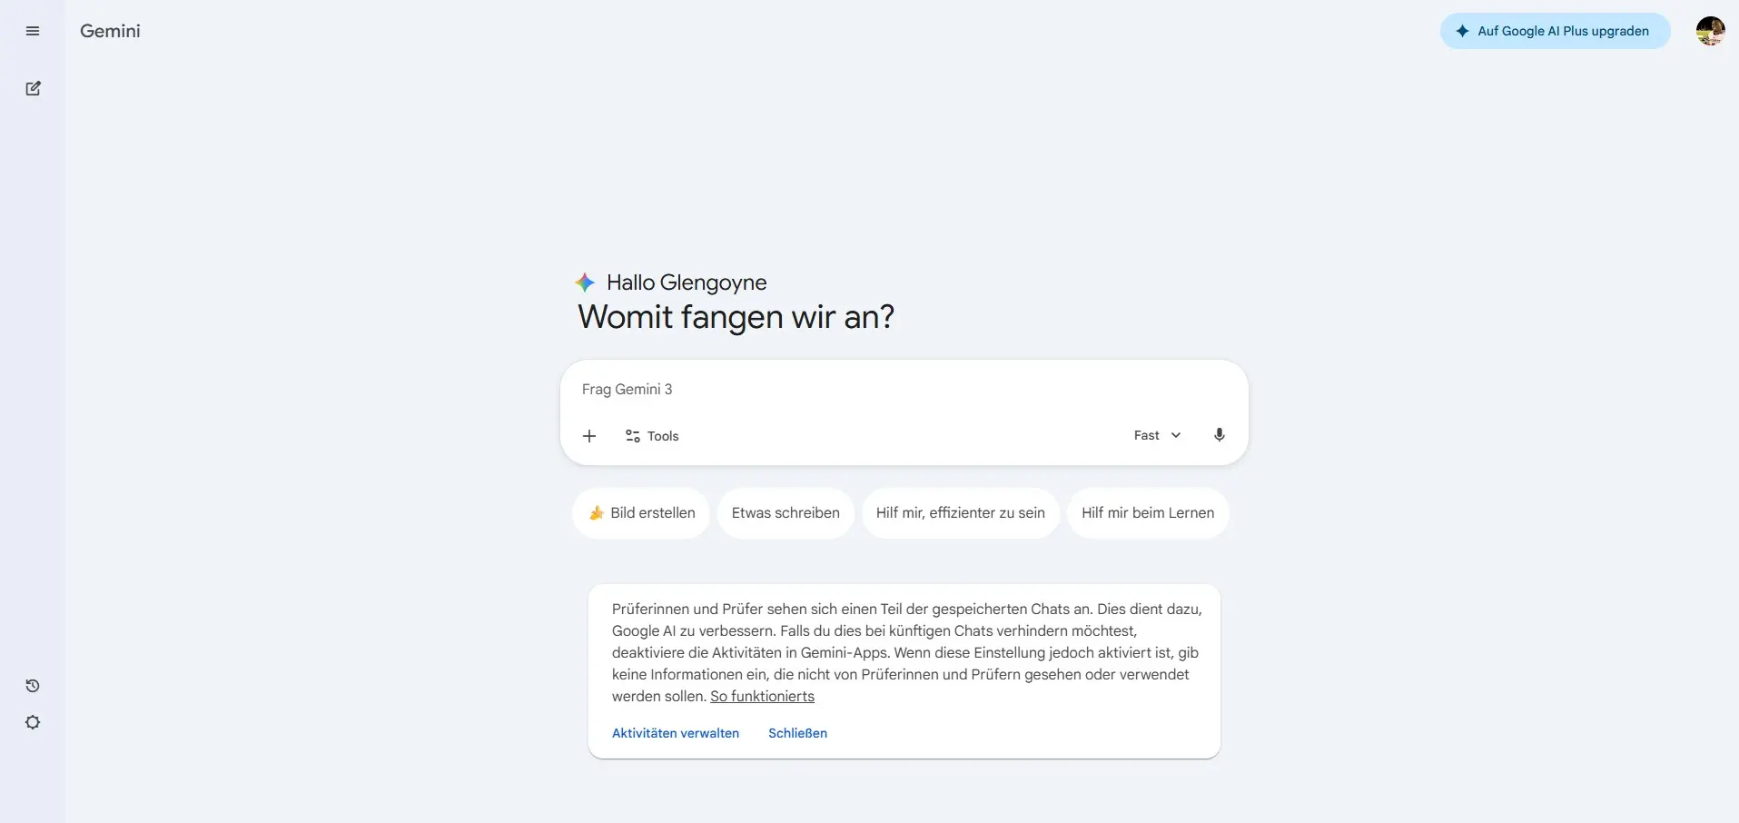Expand the Fast model selector dropdown
Screen dimensions: 1739x823
click(1158, 435)
